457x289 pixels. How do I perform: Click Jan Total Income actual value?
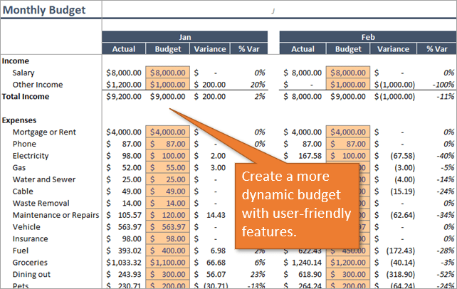tap(125, 96)
